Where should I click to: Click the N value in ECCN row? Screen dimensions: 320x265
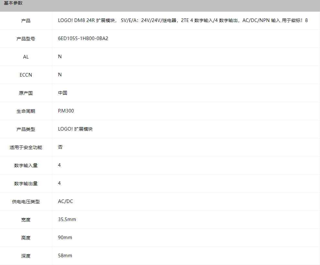click(x=60, y=75)
